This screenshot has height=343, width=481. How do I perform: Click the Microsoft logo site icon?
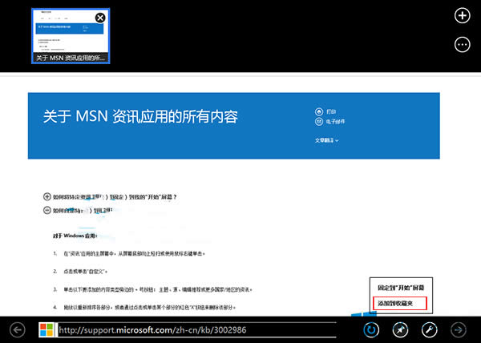(x=46, y=330)
